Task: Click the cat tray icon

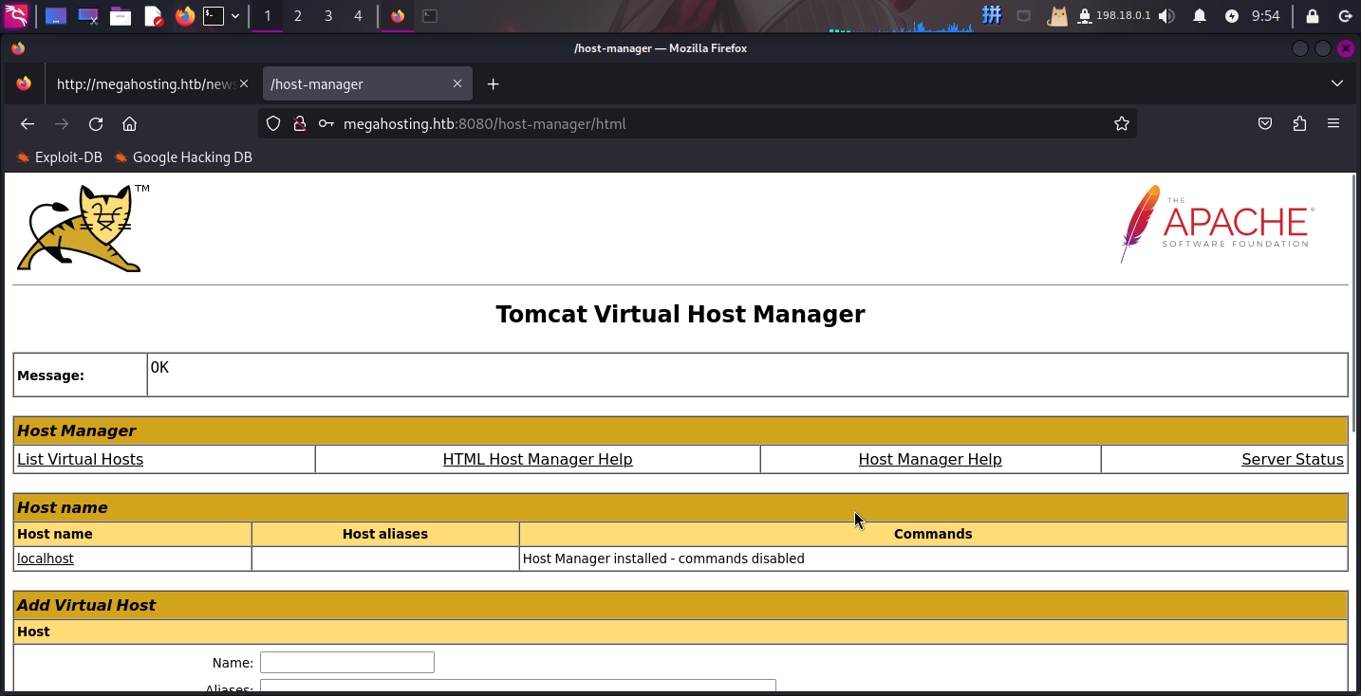Action: [x=1057, y=16]
